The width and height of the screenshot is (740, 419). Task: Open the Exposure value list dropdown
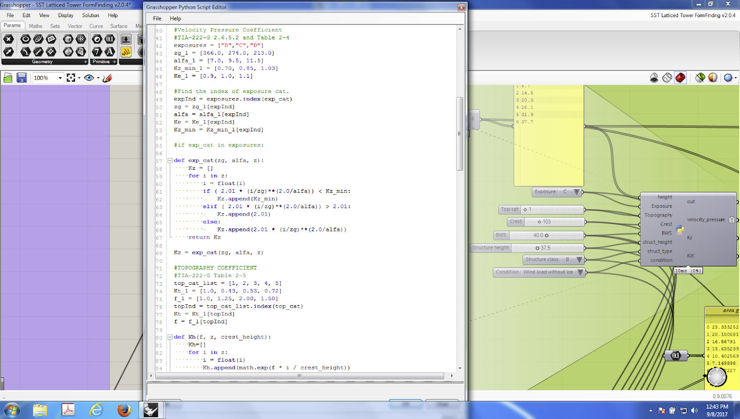pyautogui.click(x=576, y=192)
